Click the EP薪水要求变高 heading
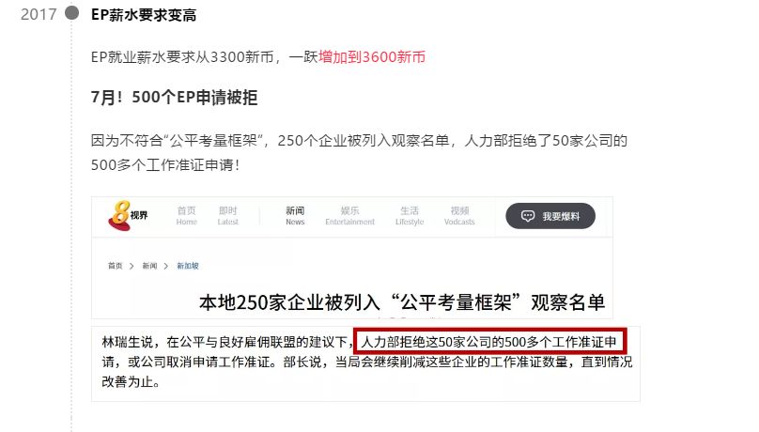 144,15
